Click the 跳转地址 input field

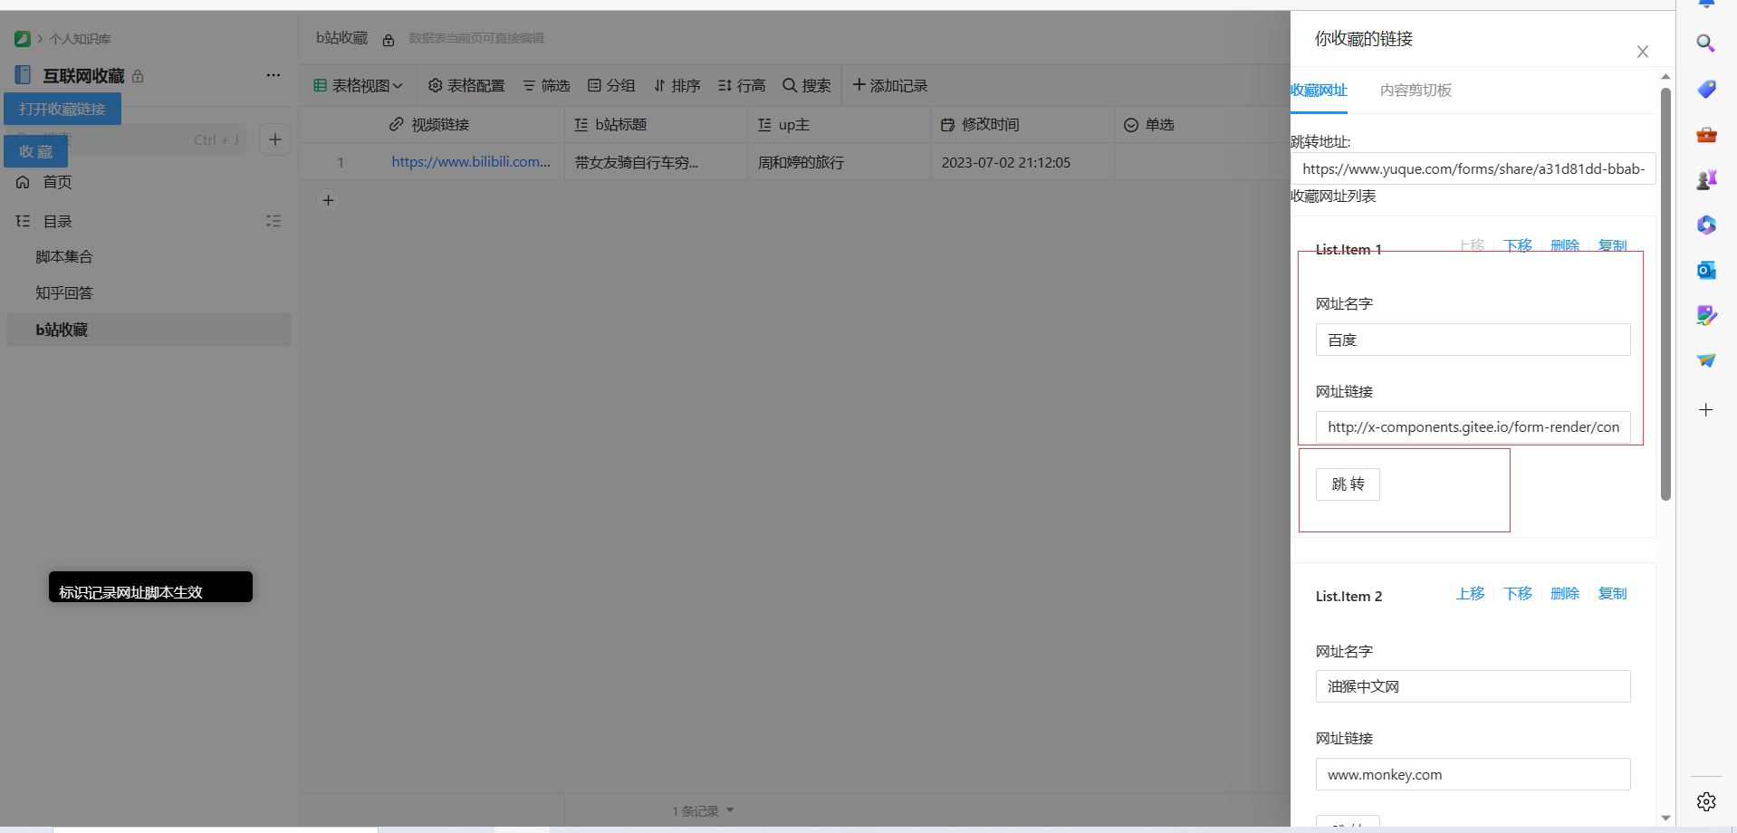(x=1473, y=169)
